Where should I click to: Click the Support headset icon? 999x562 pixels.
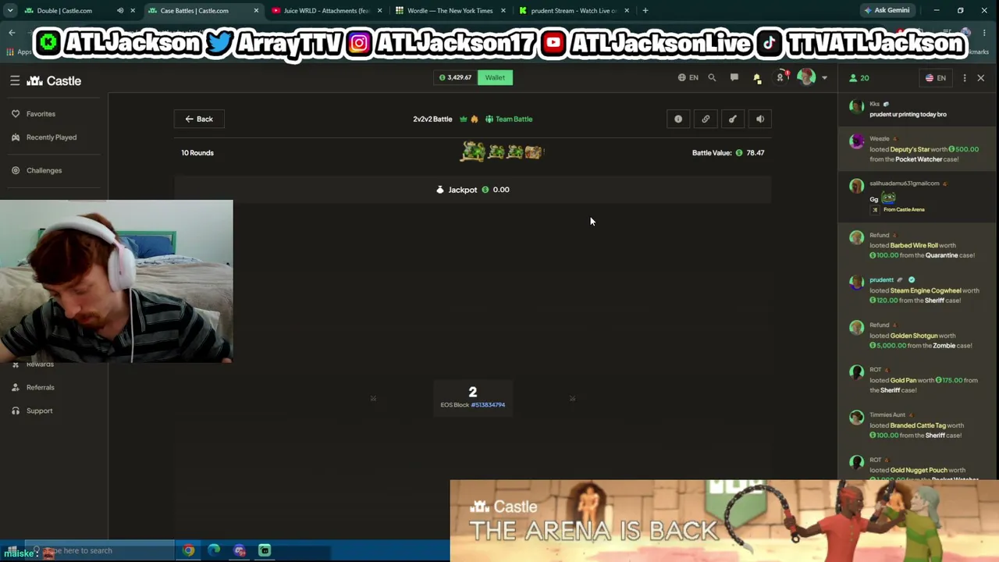pyautogui.click(x=16, y=411)
